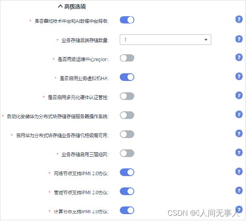Turn on 自动化安装华为分布式块存储 operating system switch
The width and height of the screenshot is (246, 221).
click(x=127, y=115)
